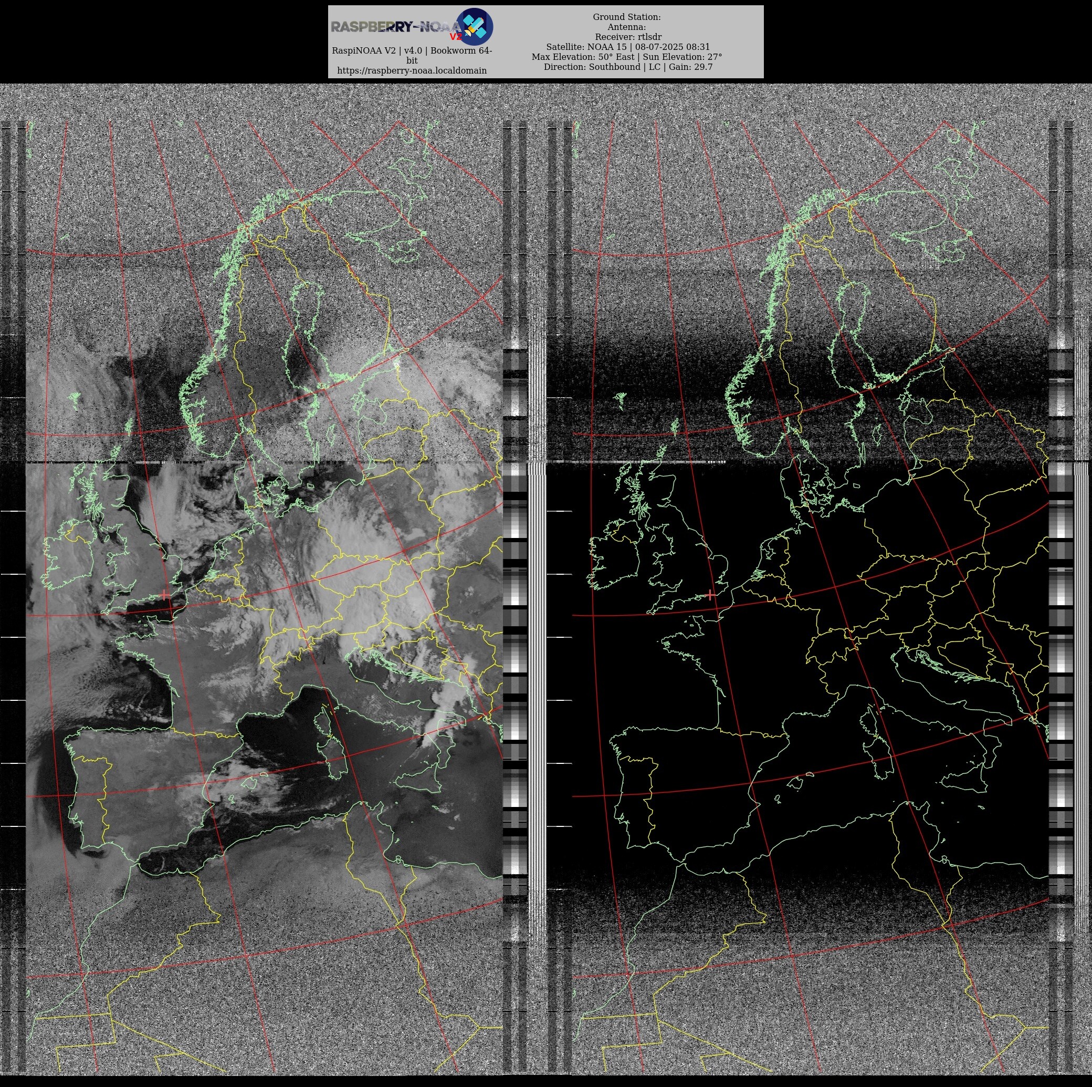
Task: Click the "Satellite: NOAA 15 | 08-07-2025 08:31" line
Action: 628,47
